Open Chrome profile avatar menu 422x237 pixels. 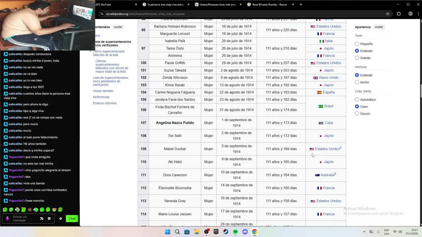pyautogui.click(x=410, y=14)
